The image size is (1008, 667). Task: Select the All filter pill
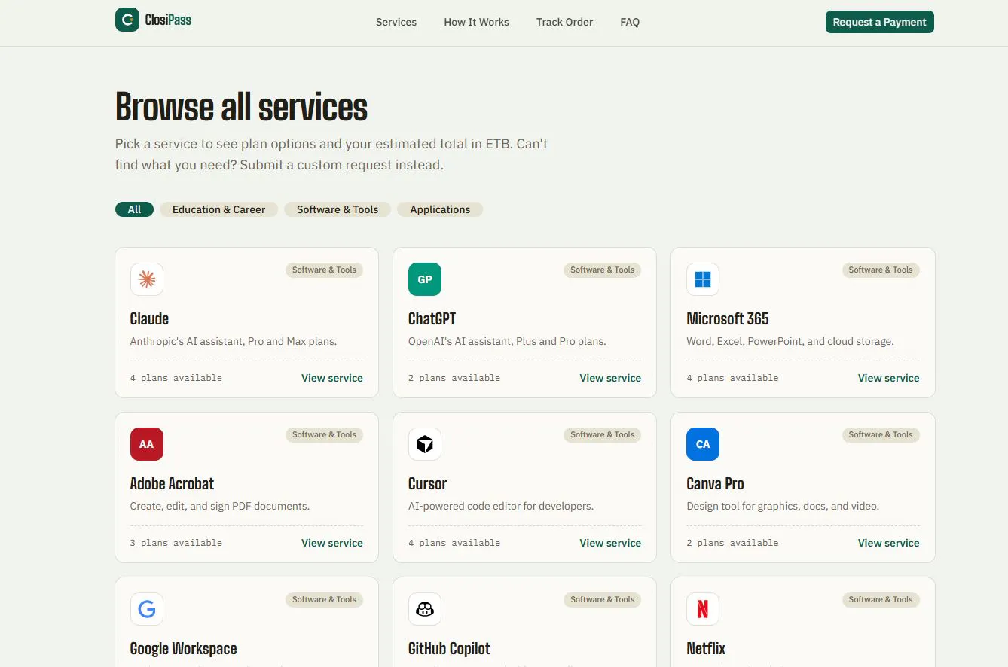coord(134,209)
